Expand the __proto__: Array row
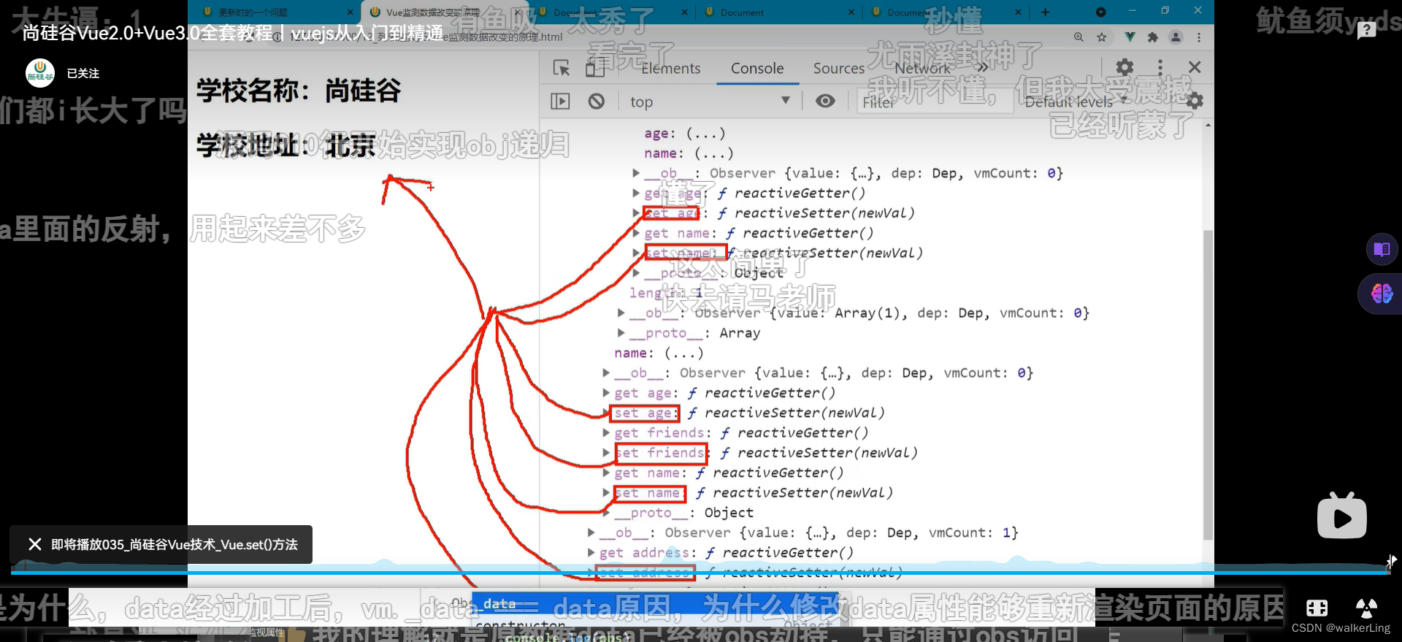 click(x=621, y=333)
